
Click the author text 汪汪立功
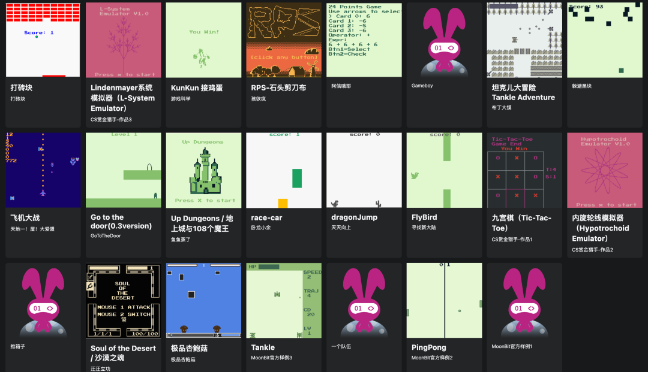(x=100, y=368)
